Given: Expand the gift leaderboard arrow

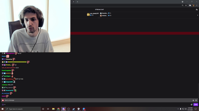Looking at the screenshot, I should pos(197,15).
